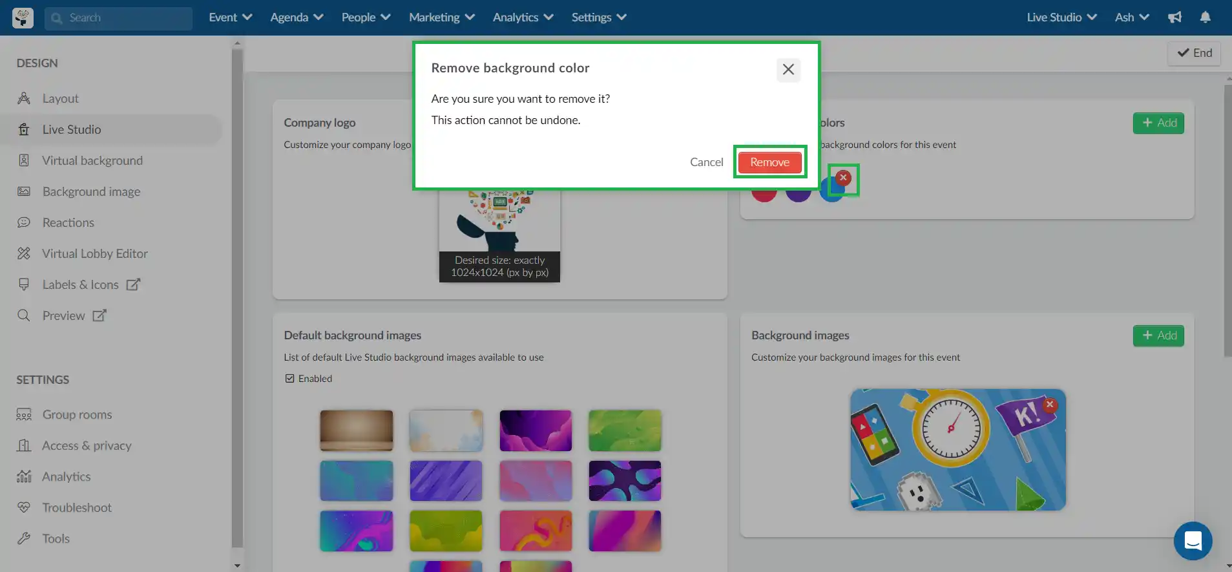Select the green default background image
Viewport: 1232px width, 572px height.
[625, 430]
